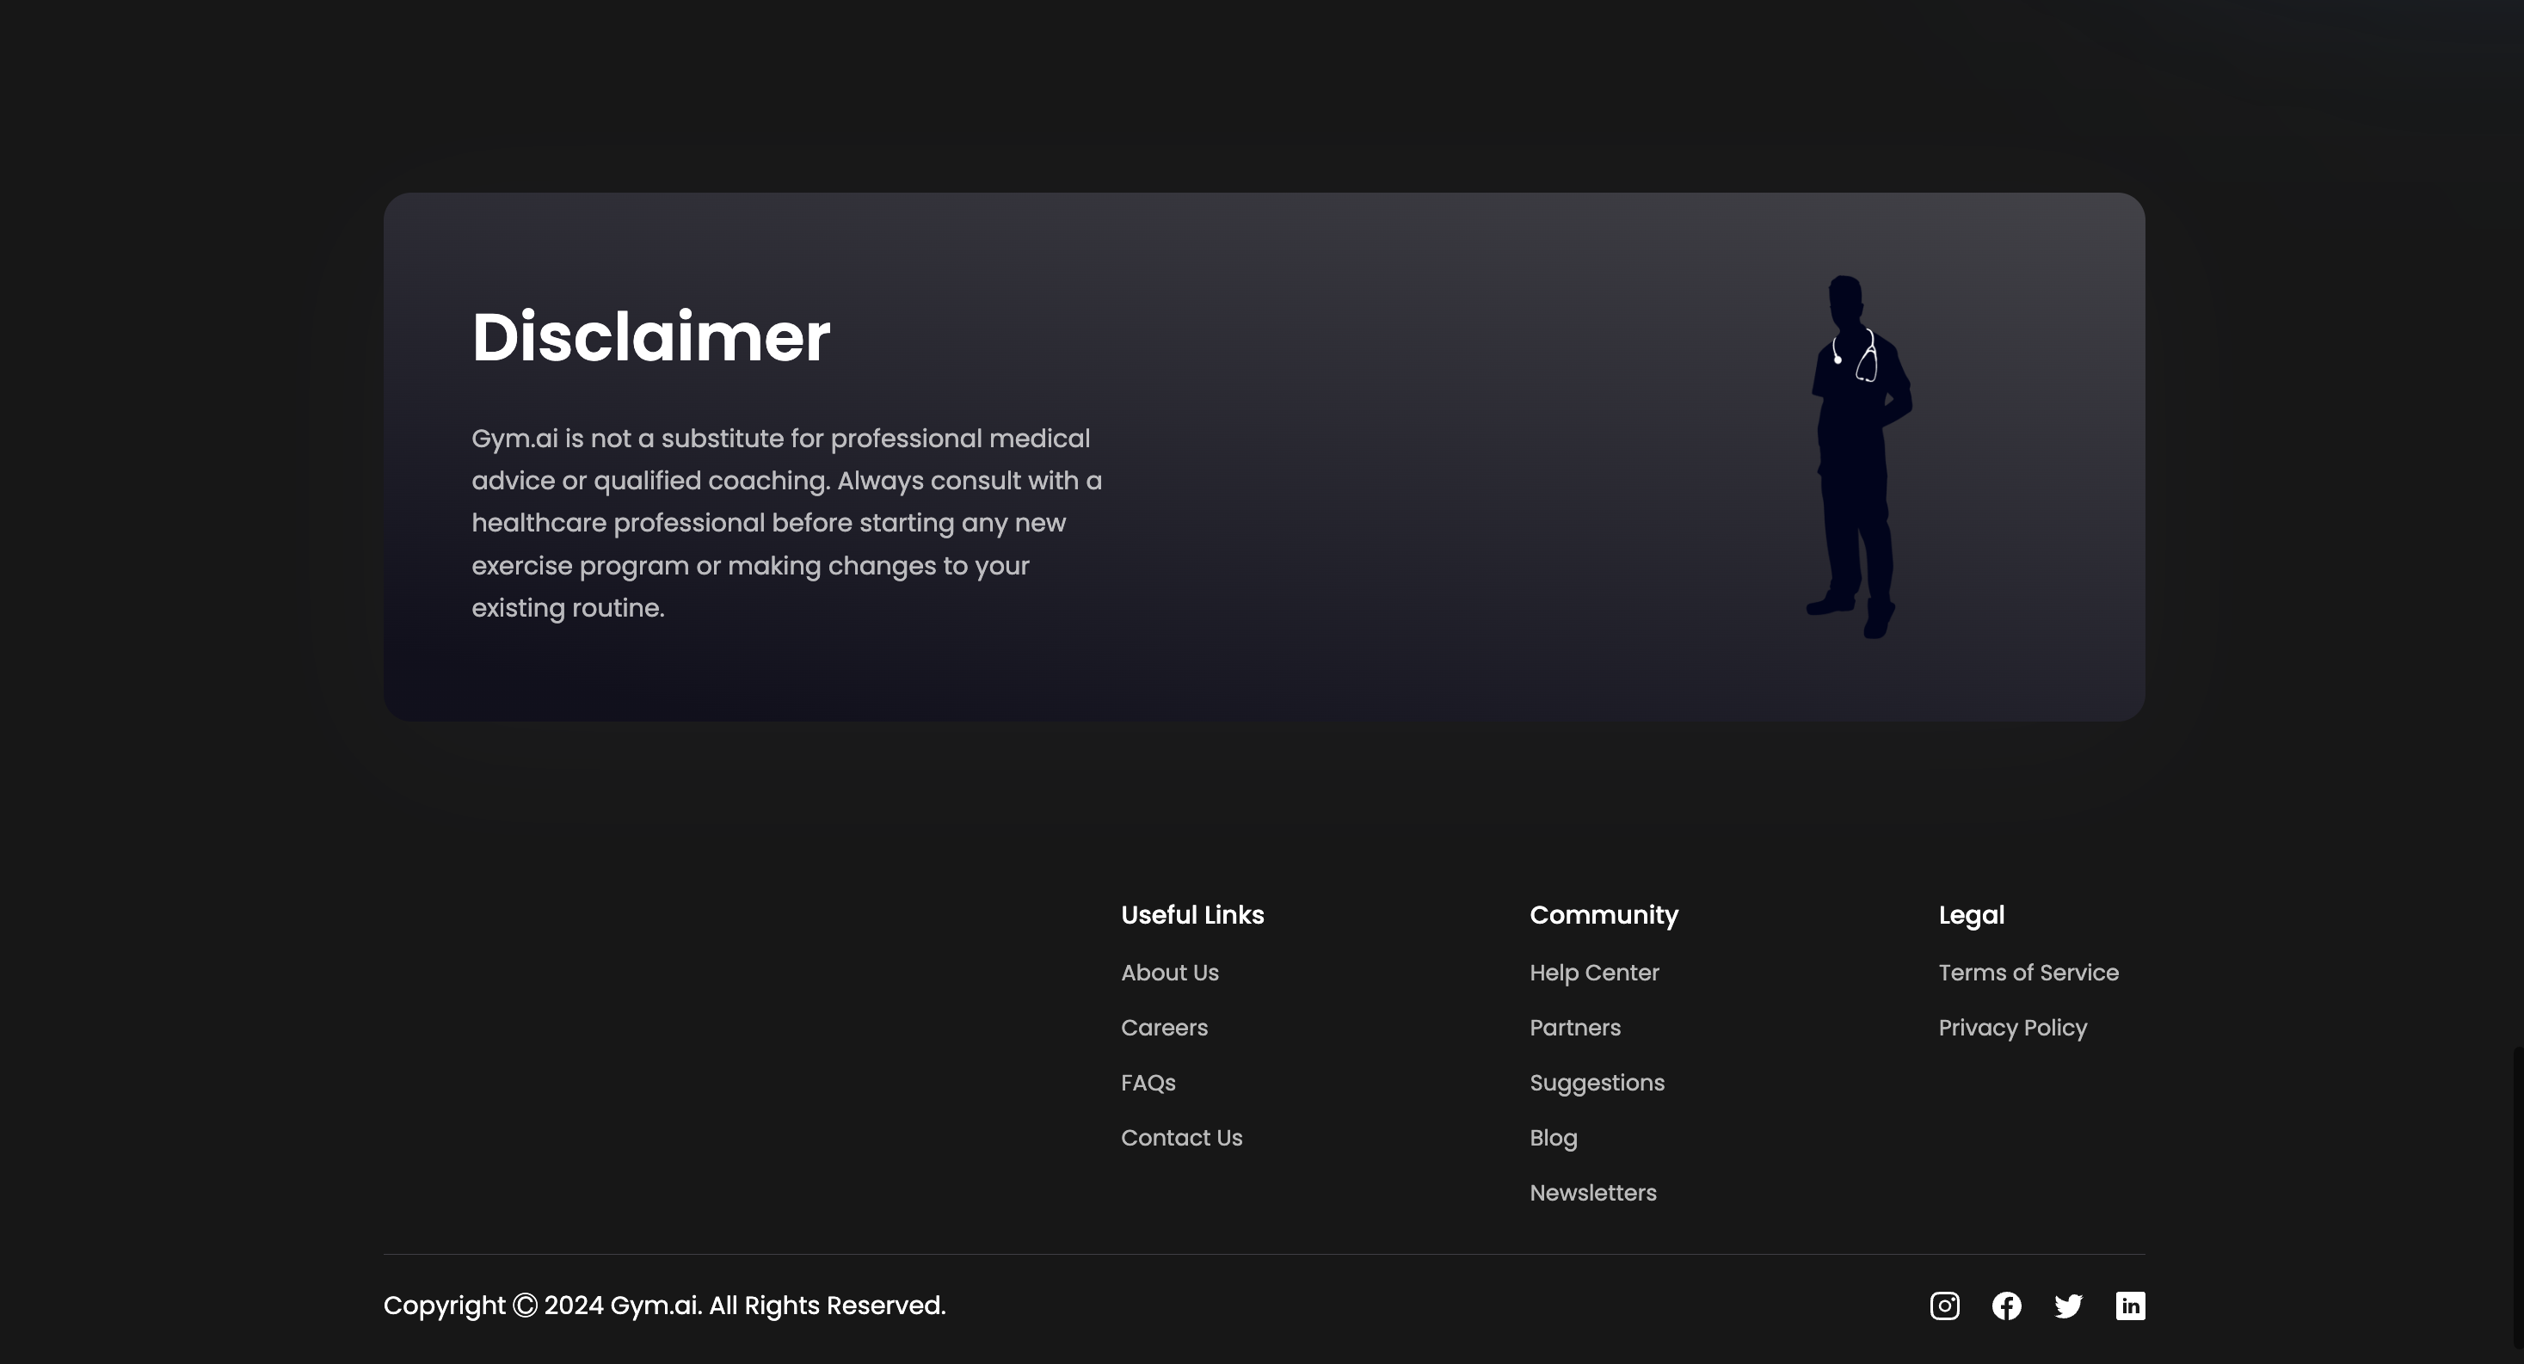Screen dimensions: 2524x1364
Task: Open the Suggestions link
Action: (x=1596, y=1082)
